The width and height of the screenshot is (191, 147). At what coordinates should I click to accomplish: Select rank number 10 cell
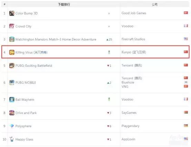pos(4,139)
